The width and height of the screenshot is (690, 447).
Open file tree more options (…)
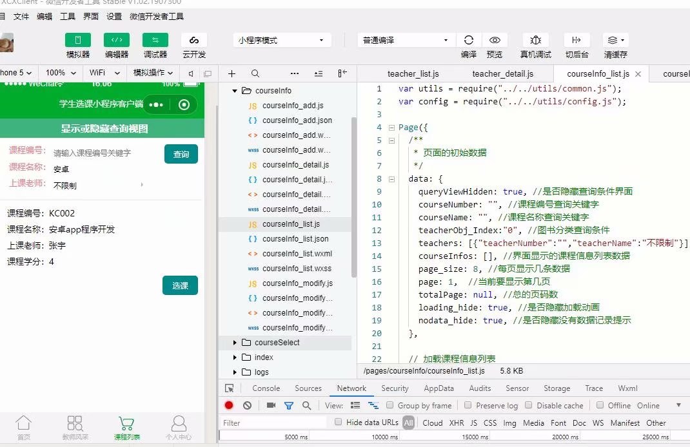click(x=295, y=73)
